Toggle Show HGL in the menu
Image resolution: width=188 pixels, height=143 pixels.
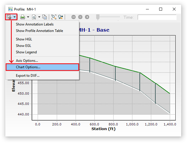pyautogui.click(x=24, y=39)
